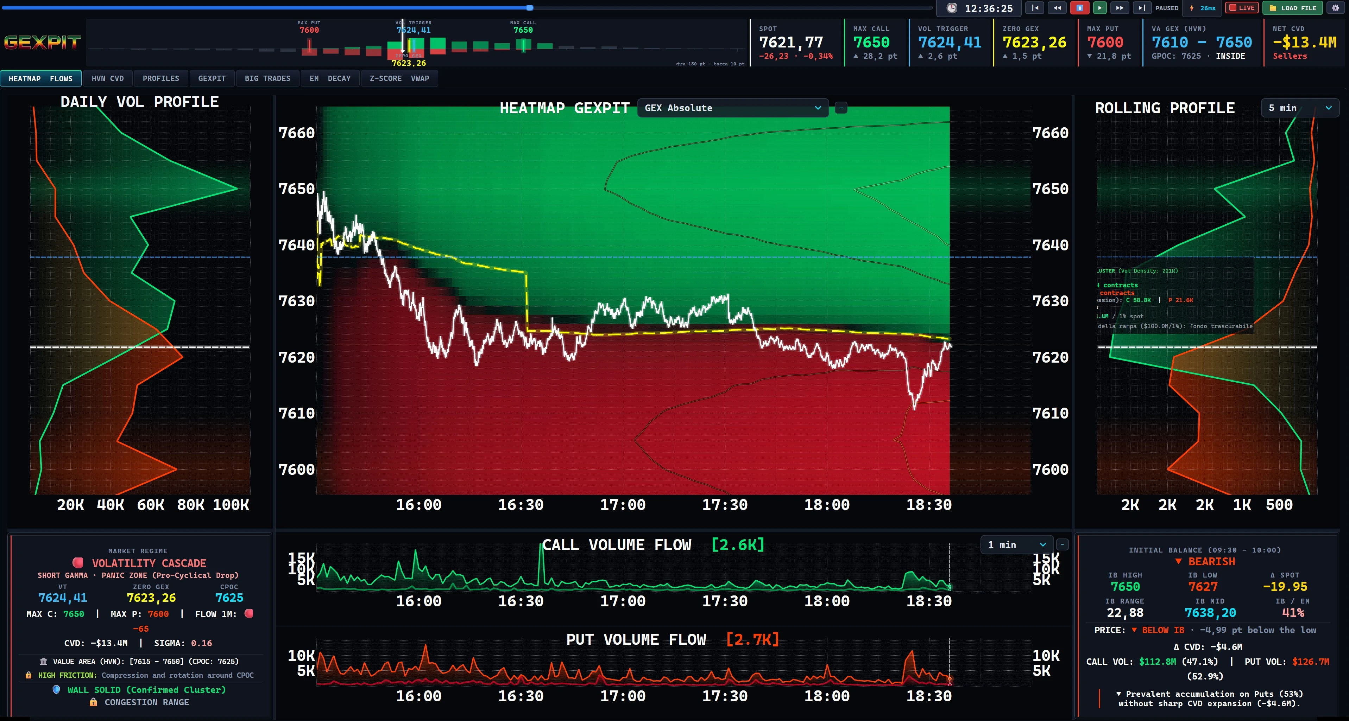Click the GEXPIT logo

coord(43,43)
